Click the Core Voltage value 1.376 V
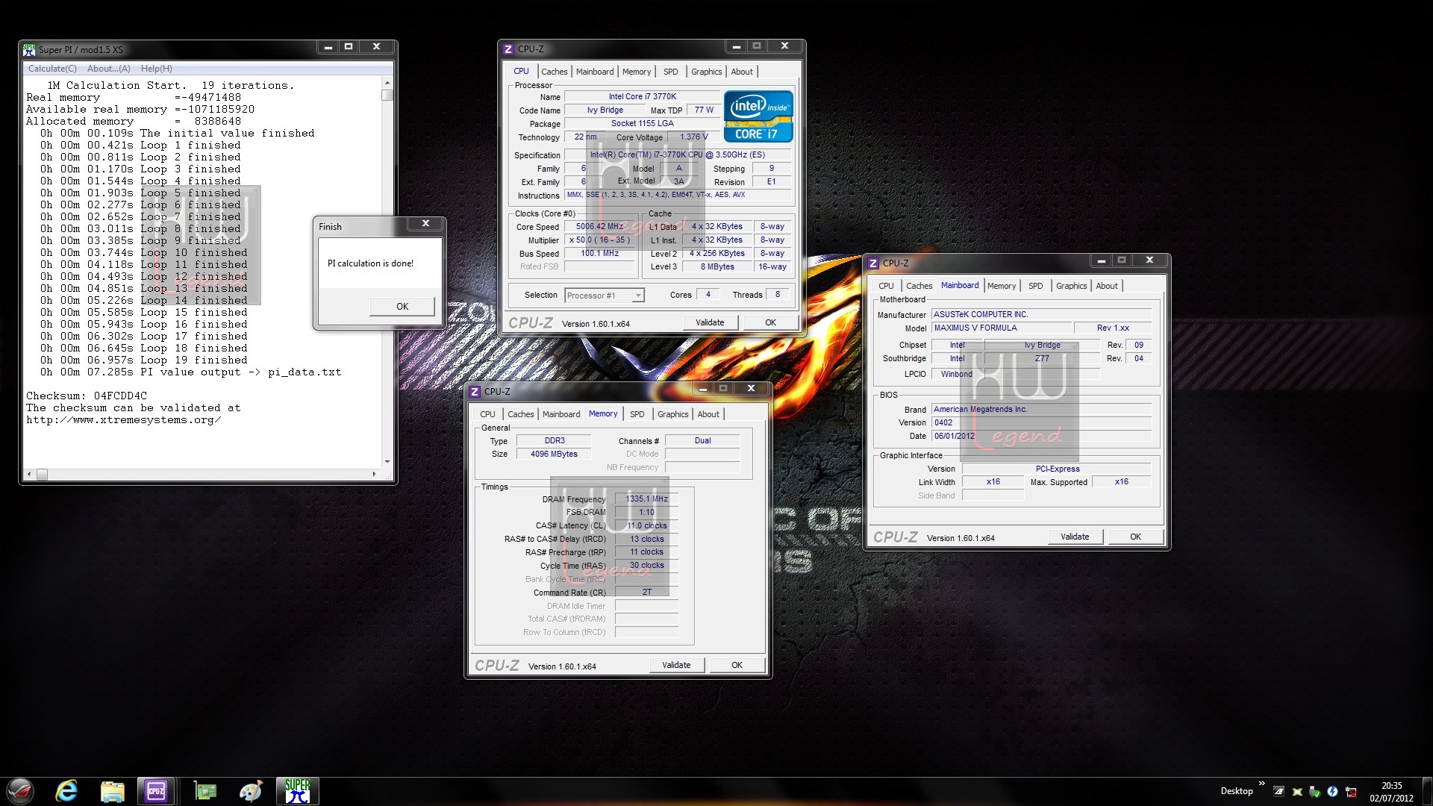The width and height of the screenshot is (1433, 806). coord(693,137)
